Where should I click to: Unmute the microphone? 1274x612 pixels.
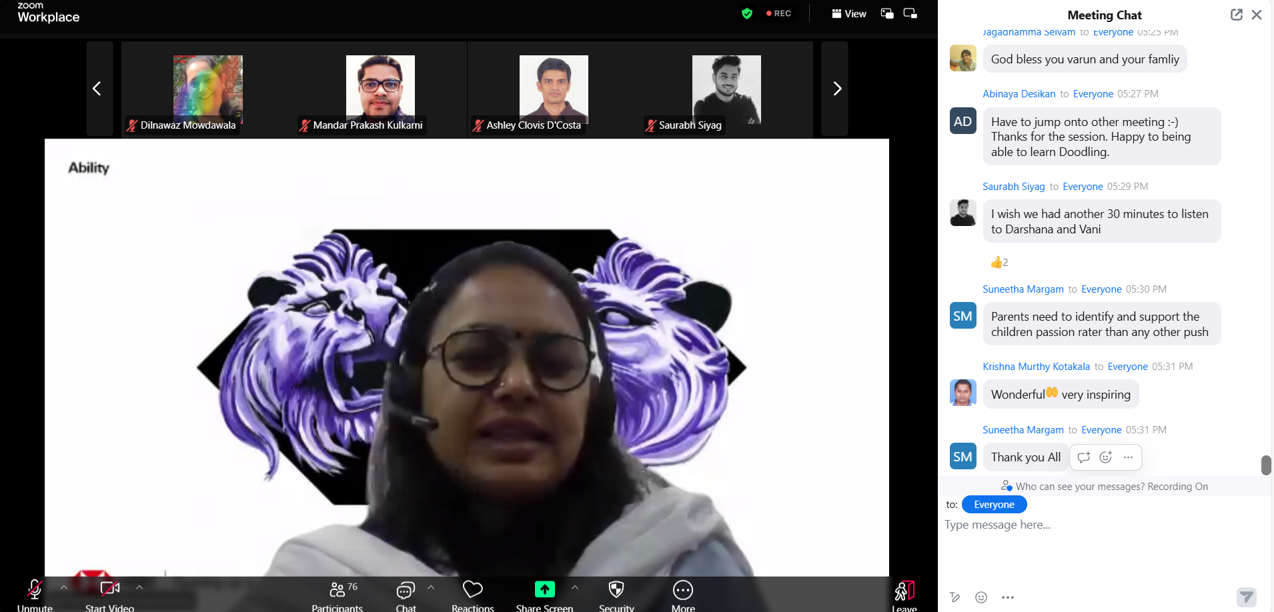click(34, 590)
